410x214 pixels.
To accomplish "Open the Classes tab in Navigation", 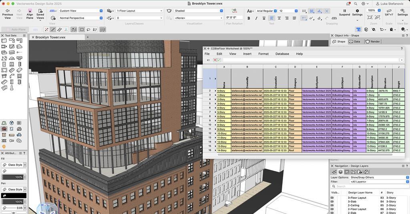I will 334,172.
